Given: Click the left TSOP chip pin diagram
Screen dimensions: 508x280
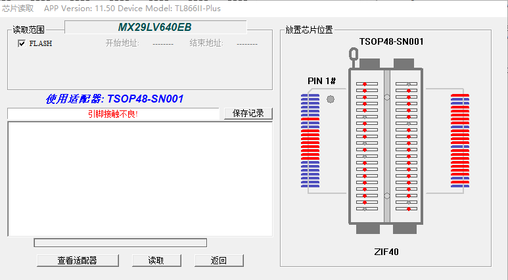Looking at the screenshot, I should click(x=310, y=141).
